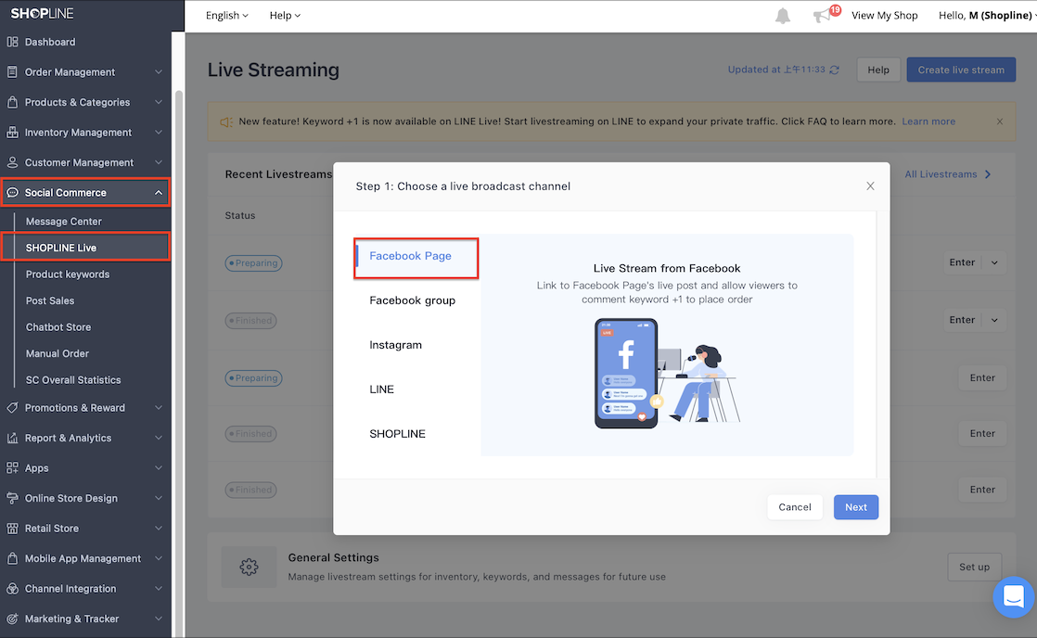Click the Social Commerce chat icon
This screenshot has width=1037, height=638.
12,192
